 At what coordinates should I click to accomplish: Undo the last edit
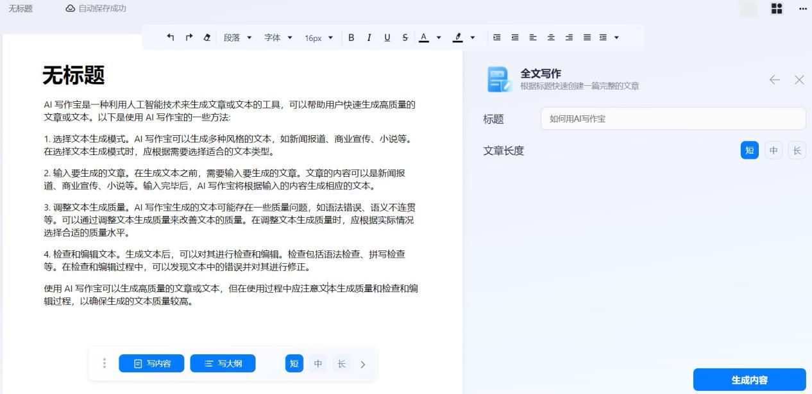(x=170, y=37)
